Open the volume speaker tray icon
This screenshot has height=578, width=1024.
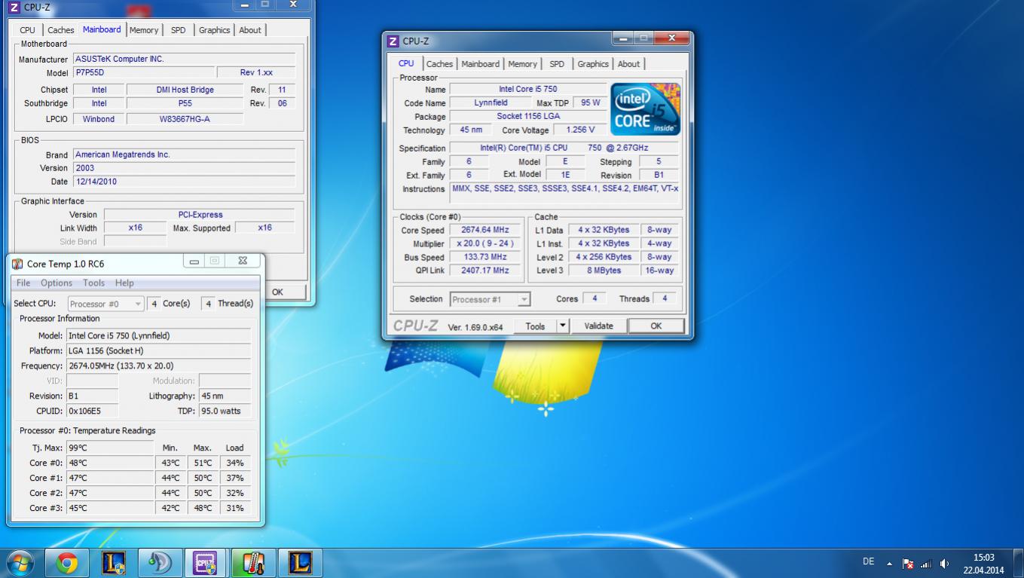click(x=945, y=563)
